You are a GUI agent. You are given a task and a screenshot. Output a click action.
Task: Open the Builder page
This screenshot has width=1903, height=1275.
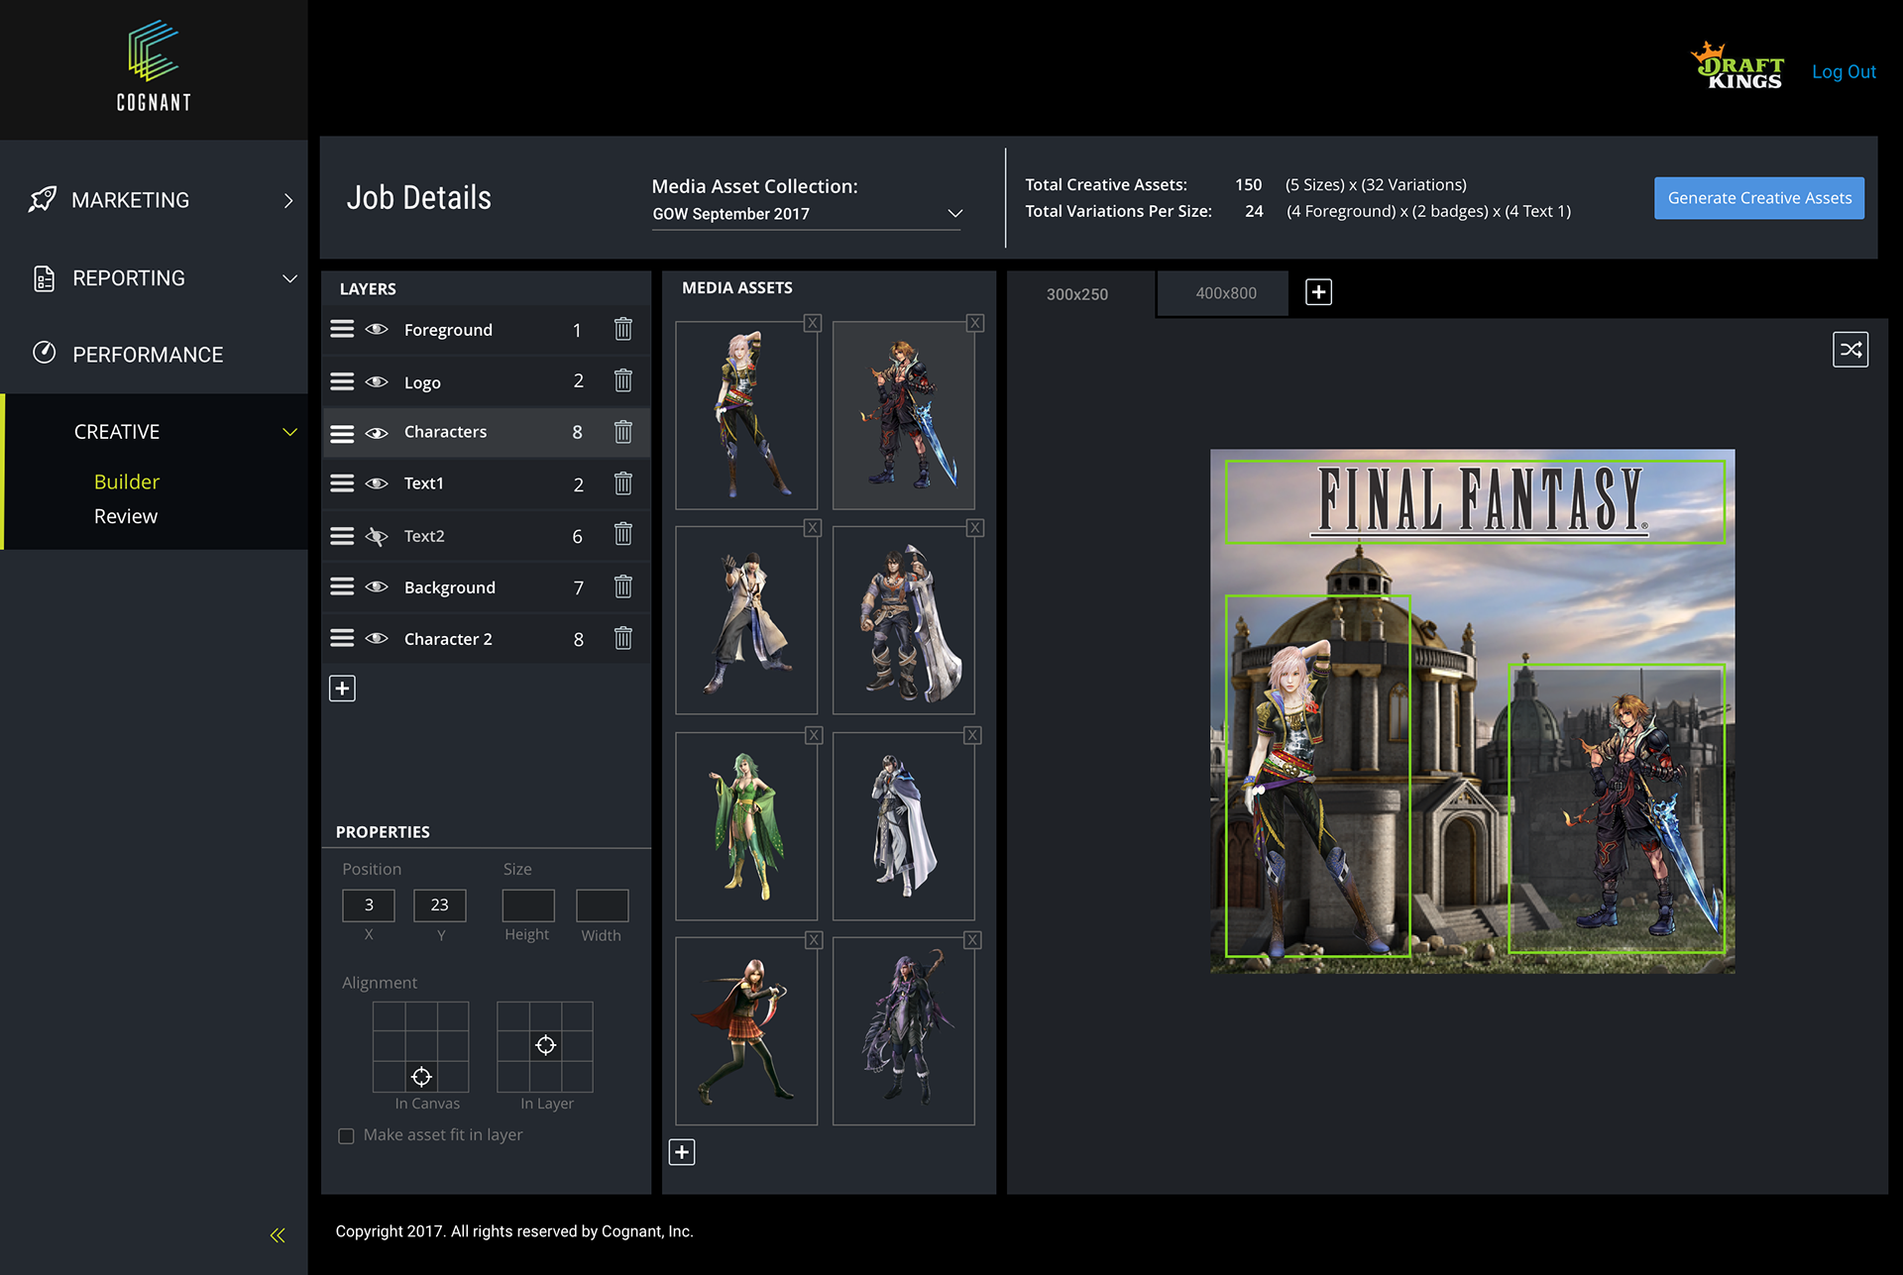tap(127, 481)
